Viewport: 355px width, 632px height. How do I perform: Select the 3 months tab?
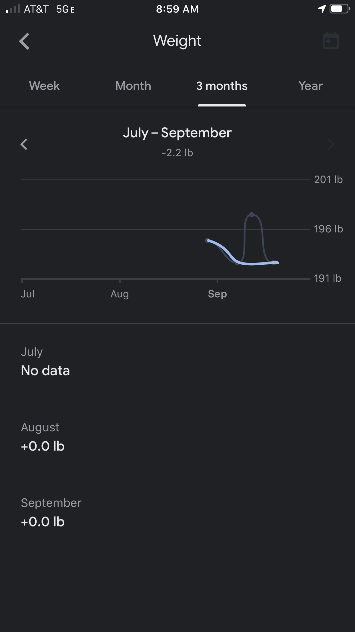[x=222, y=86]
